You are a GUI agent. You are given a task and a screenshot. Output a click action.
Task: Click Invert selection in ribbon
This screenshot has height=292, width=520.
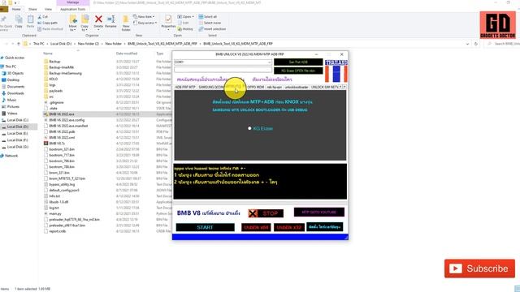pyautogui.click(x=212, y=29)
